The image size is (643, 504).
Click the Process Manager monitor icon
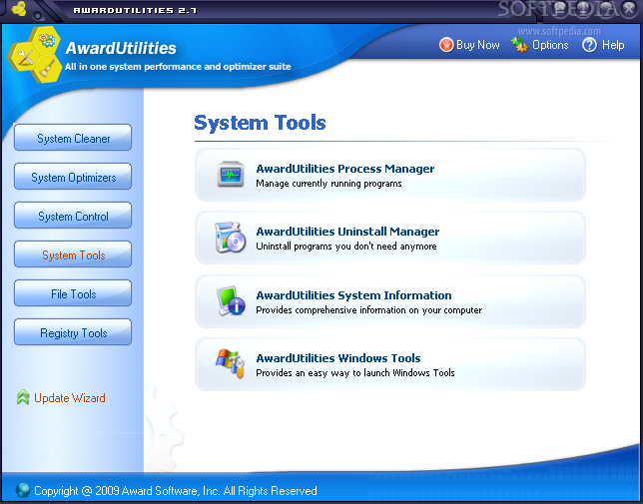[231, 174]
